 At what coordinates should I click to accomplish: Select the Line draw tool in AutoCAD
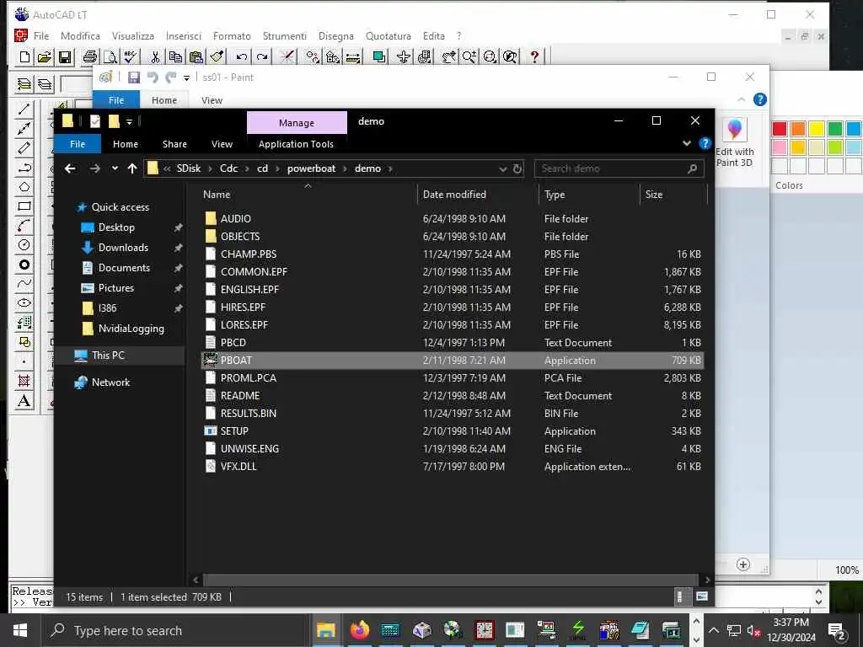pyautogui.click(x=24, y=109)
